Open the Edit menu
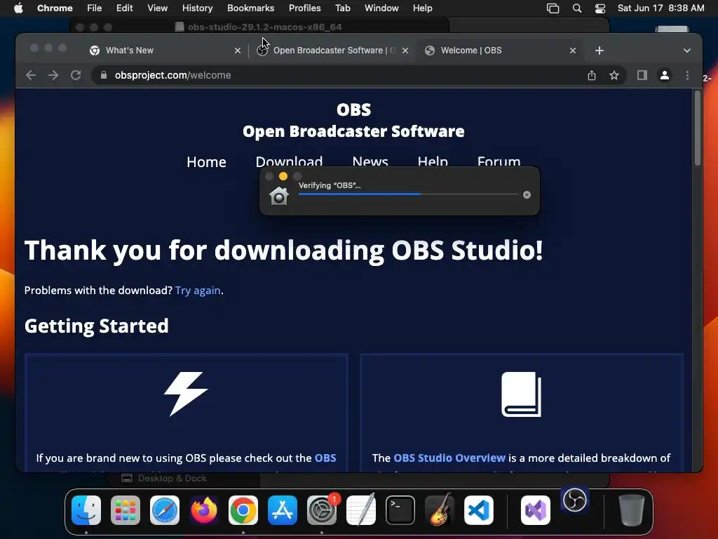 click(x=124, y=8)
